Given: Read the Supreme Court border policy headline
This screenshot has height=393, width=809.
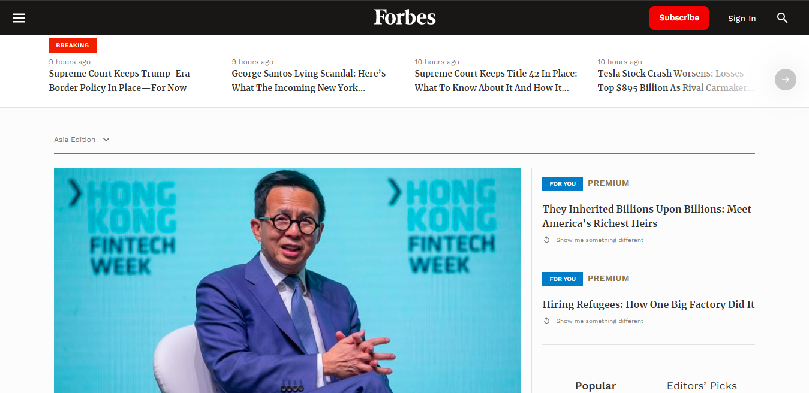Looking at the screenshot, I should point(119,80).
